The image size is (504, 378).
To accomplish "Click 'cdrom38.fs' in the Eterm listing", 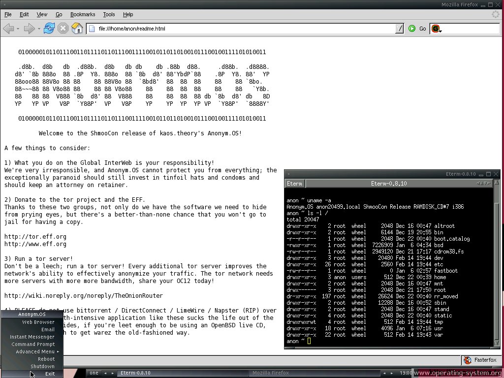I will click(449, 252).
